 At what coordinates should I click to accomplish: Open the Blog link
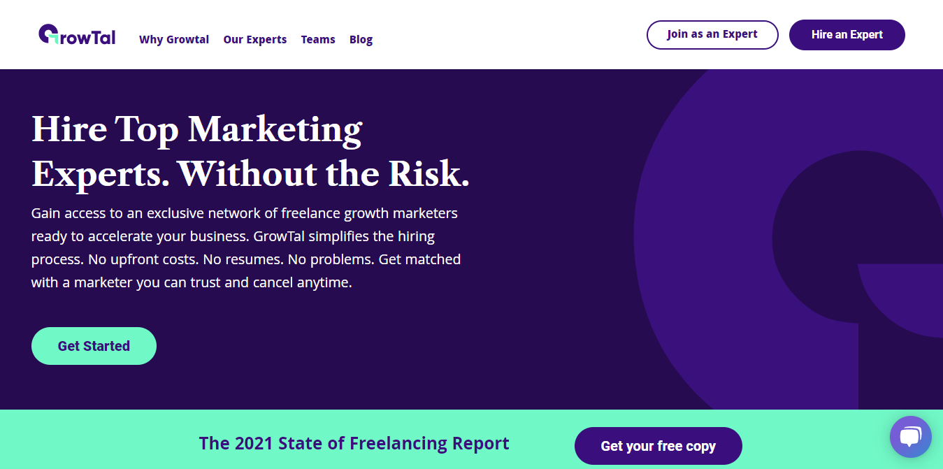coord(361,40)
